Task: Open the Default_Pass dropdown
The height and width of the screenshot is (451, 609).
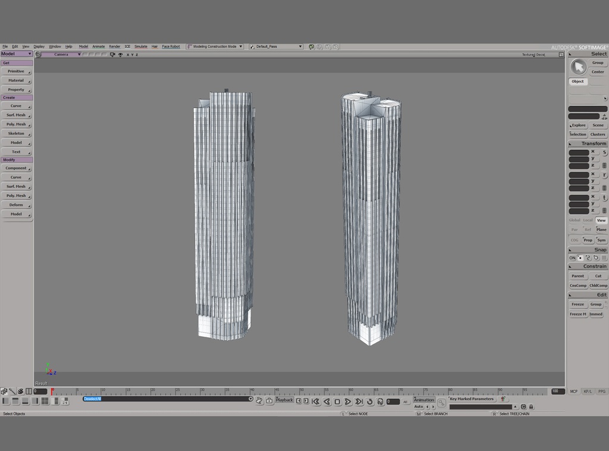Action: click(x=275, y=46)
